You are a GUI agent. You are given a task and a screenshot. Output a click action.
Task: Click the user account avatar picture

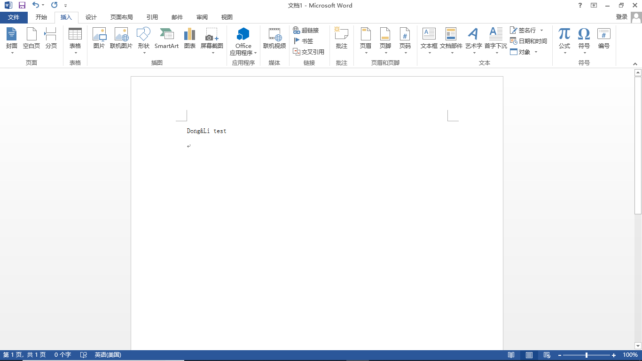click(636, 17)
